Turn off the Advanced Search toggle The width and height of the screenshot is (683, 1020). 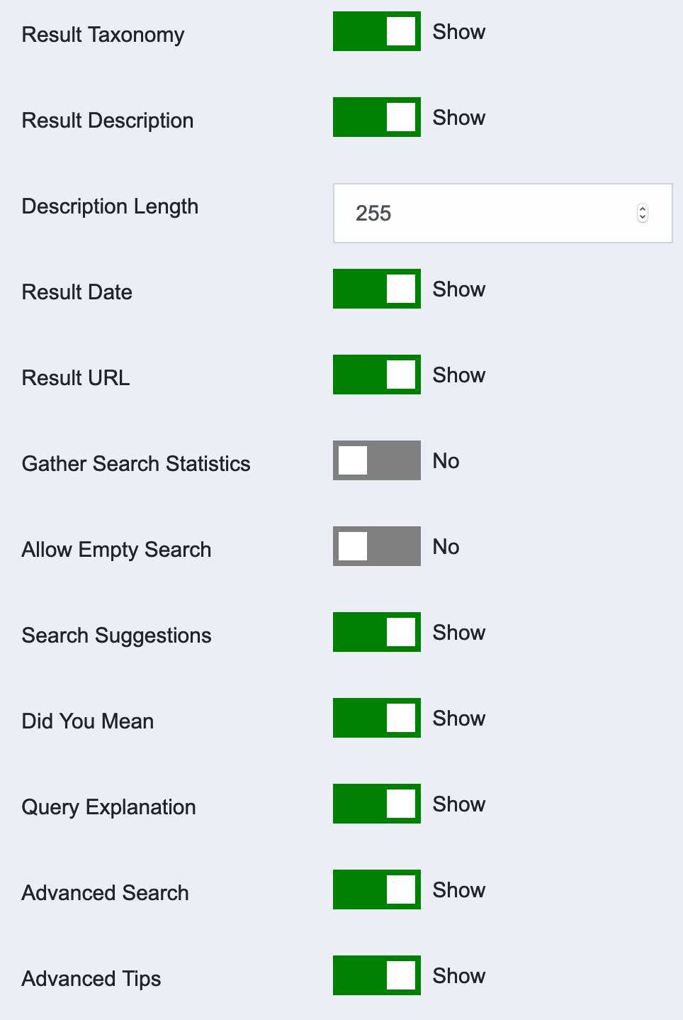point(376,889)
